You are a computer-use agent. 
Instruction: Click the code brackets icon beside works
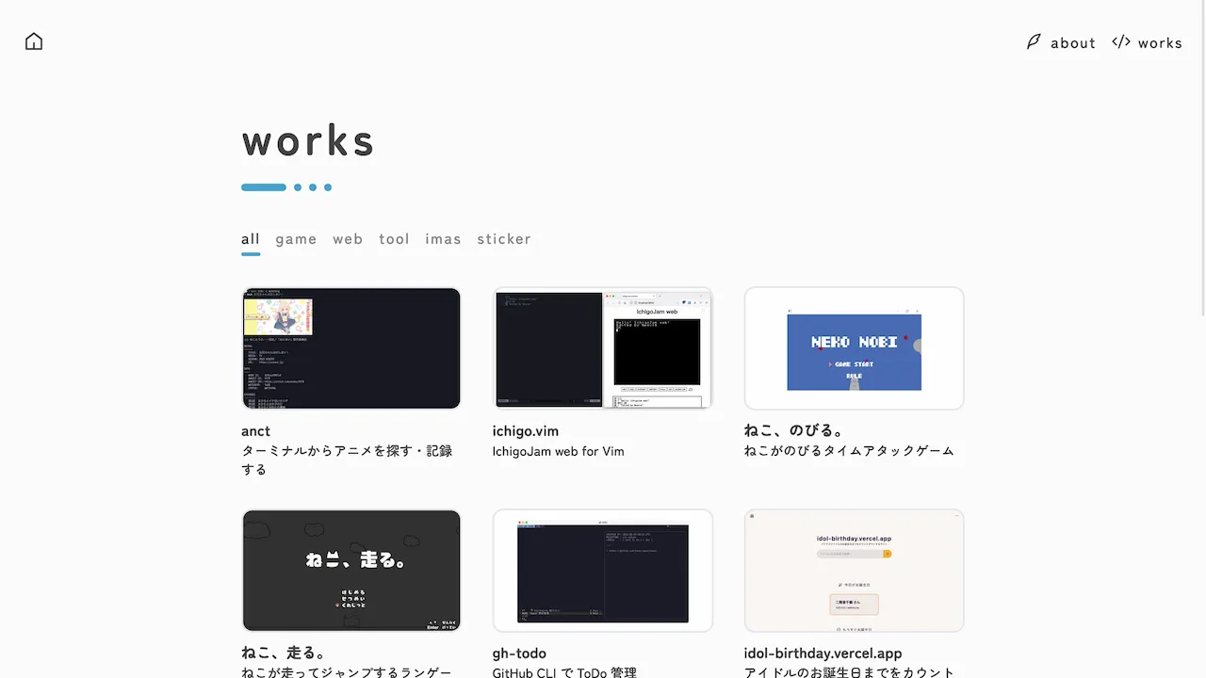click(1120, 41)
